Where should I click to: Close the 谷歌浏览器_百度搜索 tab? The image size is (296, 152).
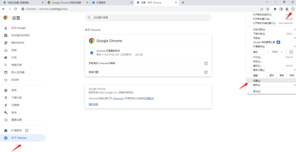point(43,3)
